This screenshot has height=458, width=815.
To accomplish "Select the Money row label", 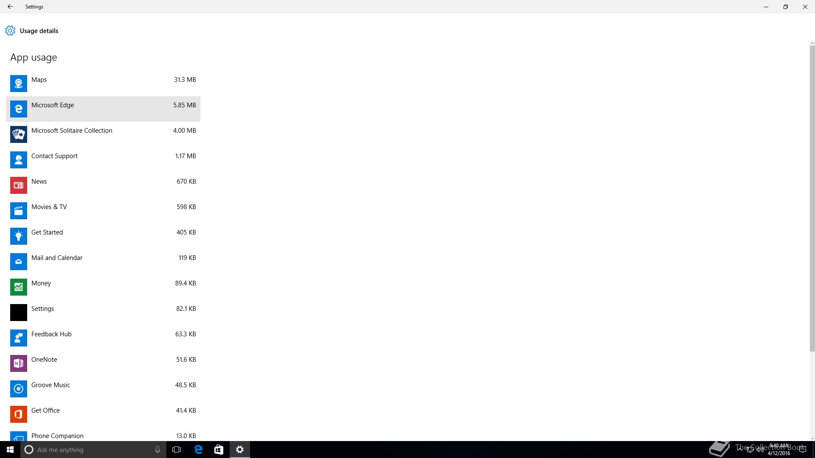I will [41, 283].
